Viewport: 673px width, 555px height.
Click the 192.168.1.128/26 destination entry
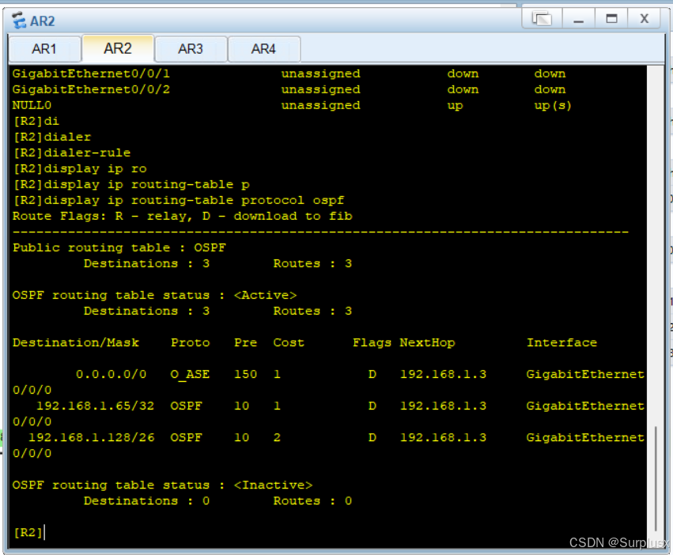pos(91,438)
